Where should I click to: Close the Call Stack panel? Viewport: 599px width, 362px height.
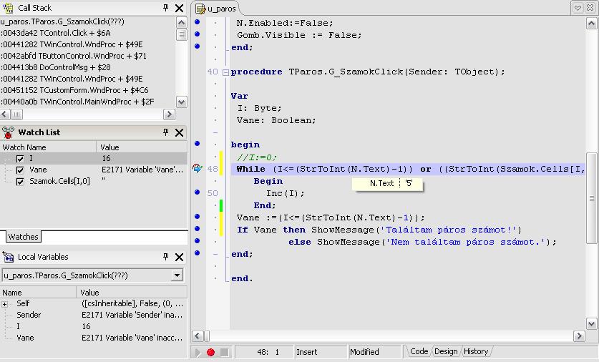pyautogui.click(x=179, y=8)
